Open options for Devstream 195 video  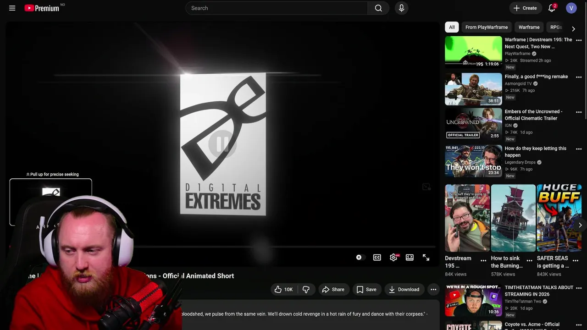click(579, 40)
